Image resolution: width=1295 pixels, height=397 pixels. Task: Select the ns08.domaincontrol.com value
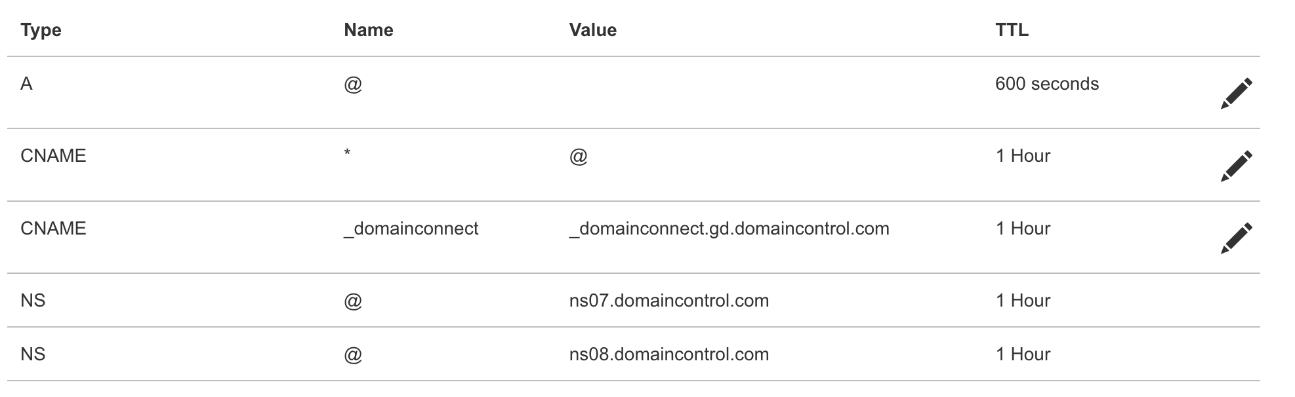coord(668,354)
